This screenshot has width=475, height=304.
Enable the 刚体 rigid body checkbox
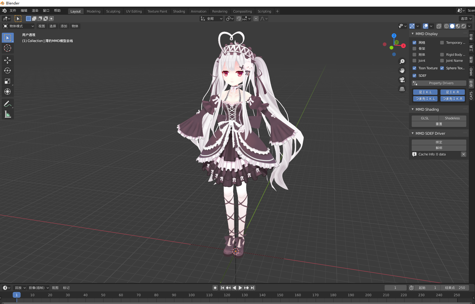[x=414, y=55]
